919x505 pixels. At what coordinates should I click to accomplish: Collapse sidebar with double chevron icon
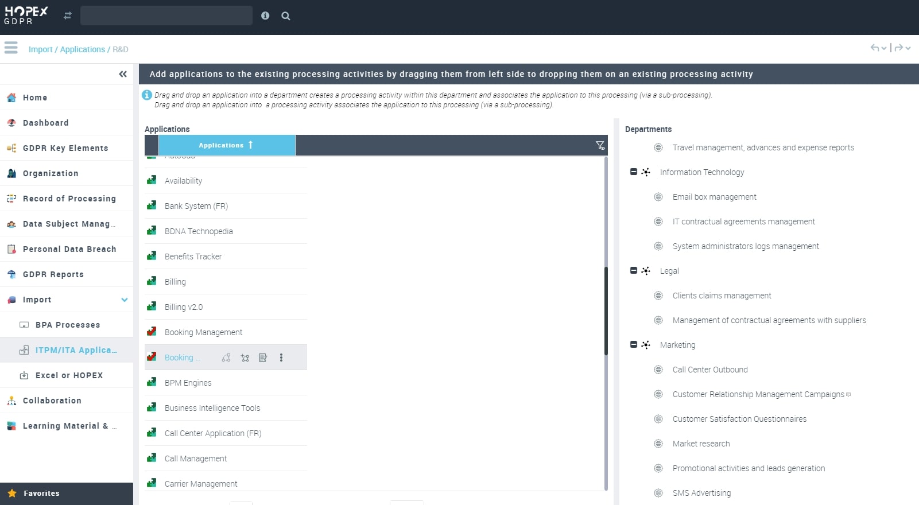[x=123, y=74]
